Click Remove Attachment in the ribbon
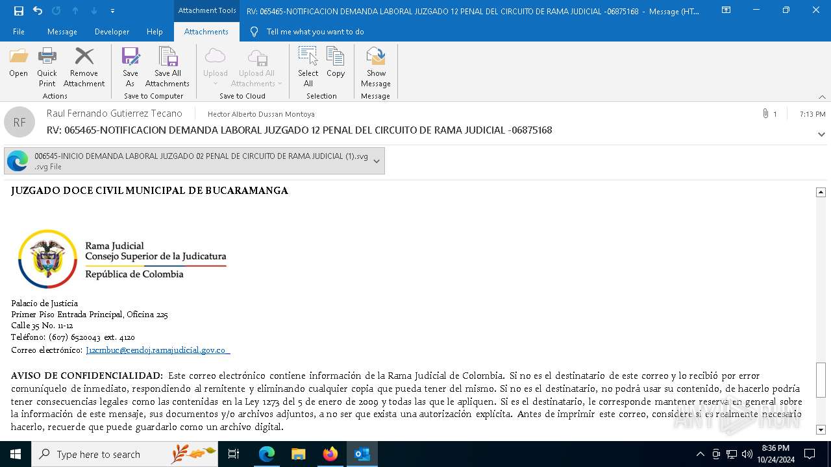This screenshot has width=831, height=467. point(84,67)
